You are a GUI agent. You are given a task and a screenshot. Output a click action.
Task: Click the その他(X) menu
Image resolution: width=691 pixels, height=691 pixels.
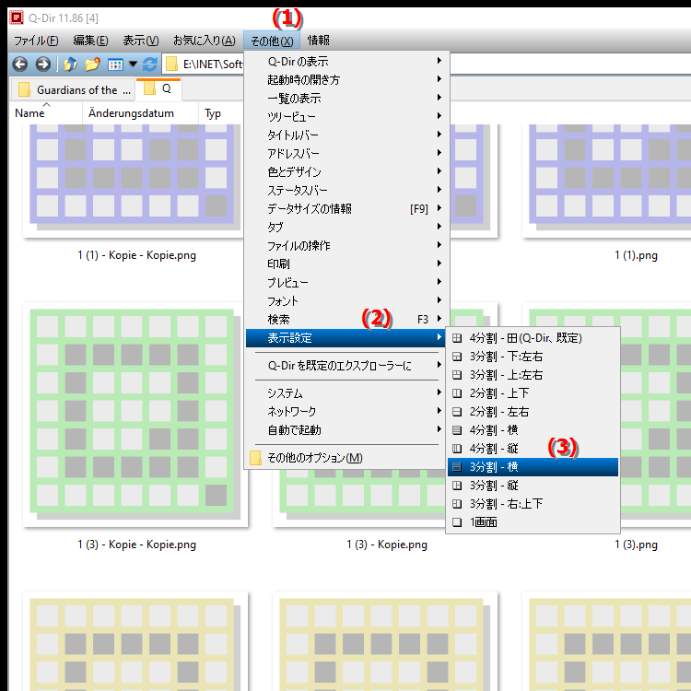pyautogui.click(x=272, y=41)
